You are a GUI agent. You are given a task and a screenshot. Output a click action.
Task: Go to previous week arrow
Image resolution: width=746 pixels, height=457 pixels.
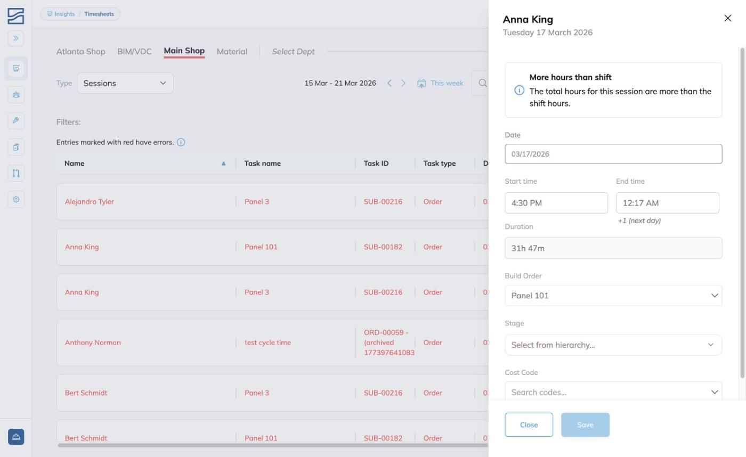390,83
